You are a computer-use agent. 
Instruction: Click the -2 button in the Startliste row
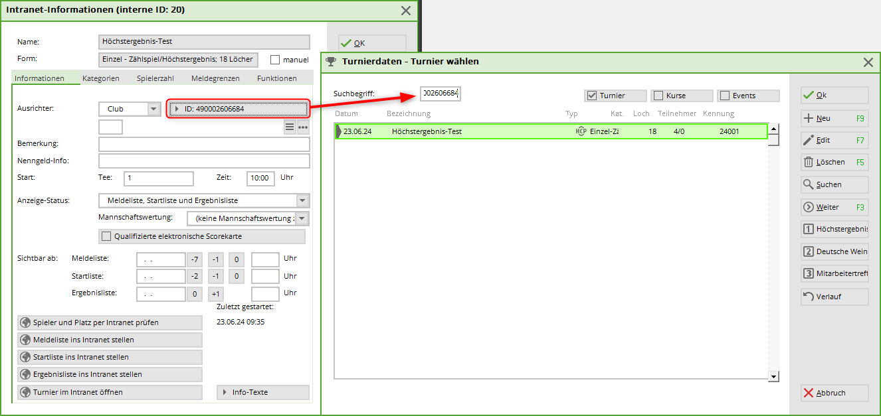tap(194, 276)
